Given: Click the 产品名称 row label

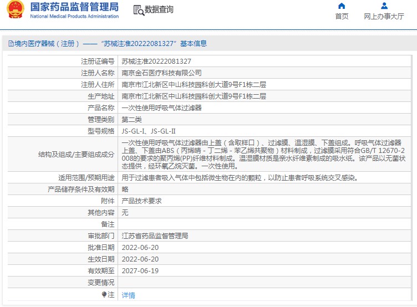Looking at the screenshot, I should point(101,108).
